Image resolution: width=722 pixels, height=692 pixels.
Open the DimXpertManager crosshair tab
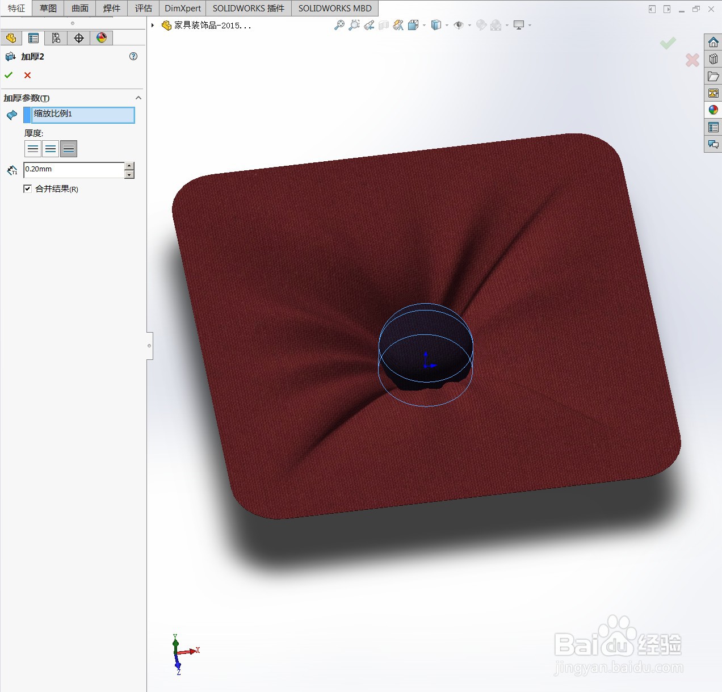(79, 38)
